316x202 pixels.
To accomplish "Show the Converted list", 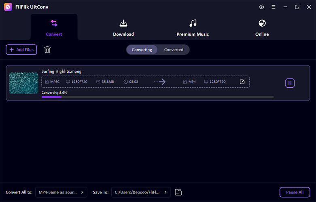I will [174, 50].
